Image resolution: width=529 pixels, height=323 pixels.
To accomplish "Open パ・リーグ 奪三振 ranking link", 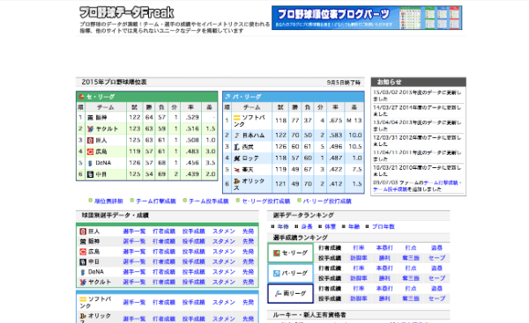I will [x=411, y=278].
